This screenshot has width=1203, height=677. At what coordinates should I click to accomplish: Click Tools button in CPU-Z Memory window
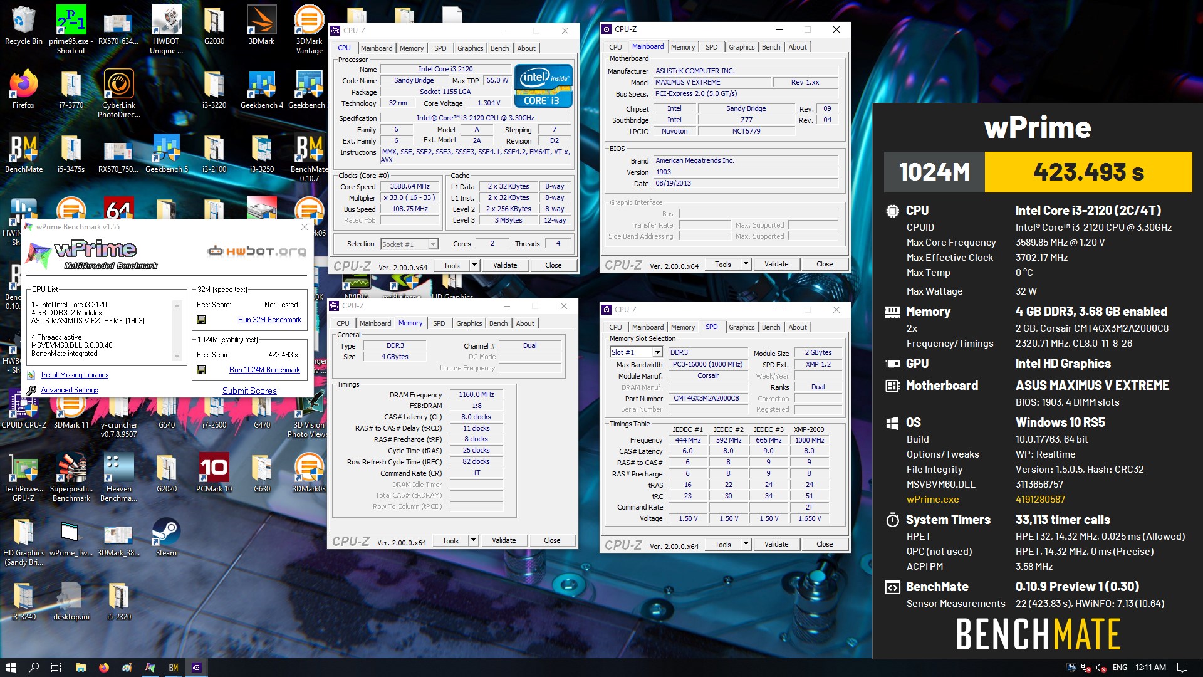[450, 540]
